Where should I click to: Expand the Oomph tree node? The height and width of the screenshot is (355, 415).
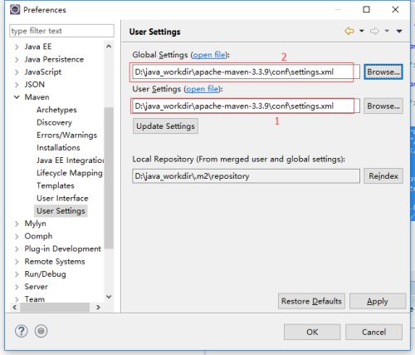tap(17, 236)
